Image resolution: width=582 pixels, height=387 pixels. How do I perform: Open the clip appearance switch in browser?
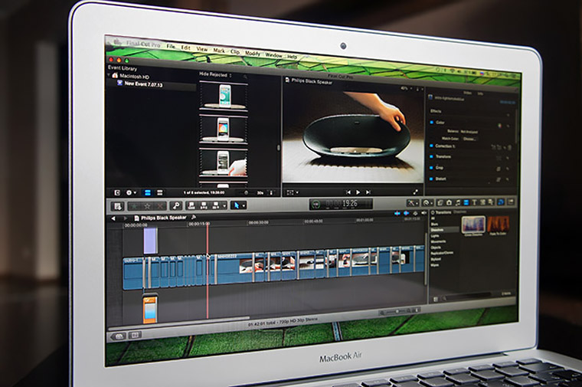point(271,193)
